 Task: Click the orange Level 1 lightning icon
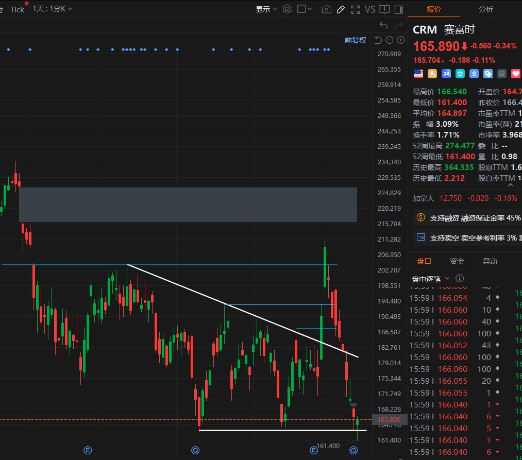point(432,74)
